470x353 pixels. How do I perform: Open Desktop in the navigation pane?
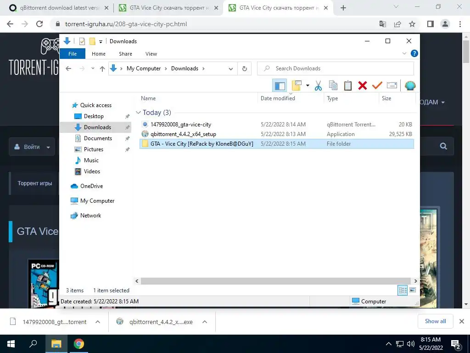coord(94,116)
